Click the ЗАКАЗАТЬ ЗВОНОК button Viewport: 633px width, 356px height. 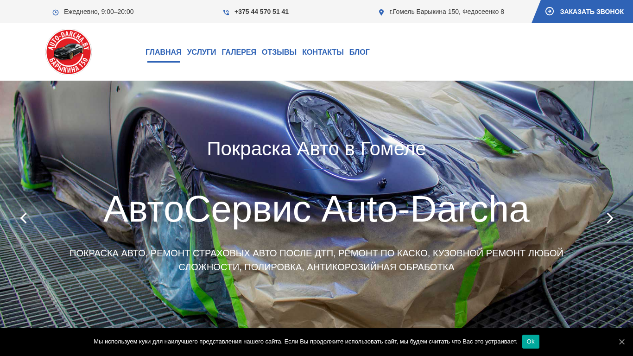coord(582,12)
